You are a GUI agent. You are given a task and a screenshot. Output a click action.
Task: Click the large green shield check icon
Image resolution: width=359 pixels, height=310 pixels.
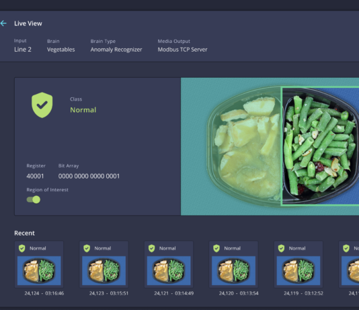[x=42, y=105]
